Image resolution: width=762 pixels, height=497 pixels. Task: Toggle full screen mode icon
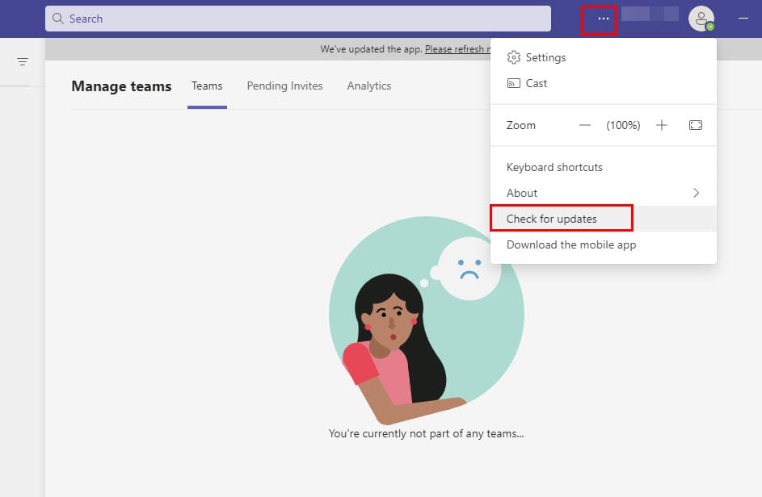coord(696,125)
